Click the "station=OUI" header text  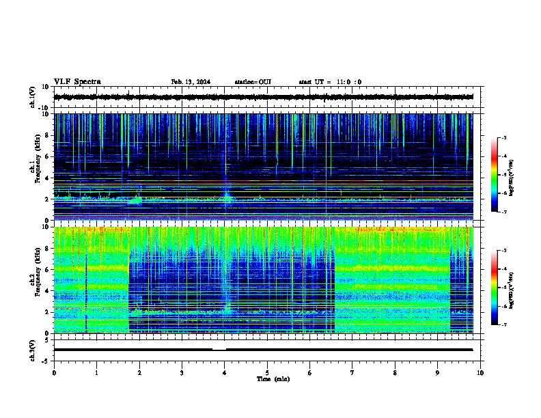coord(253,82)
